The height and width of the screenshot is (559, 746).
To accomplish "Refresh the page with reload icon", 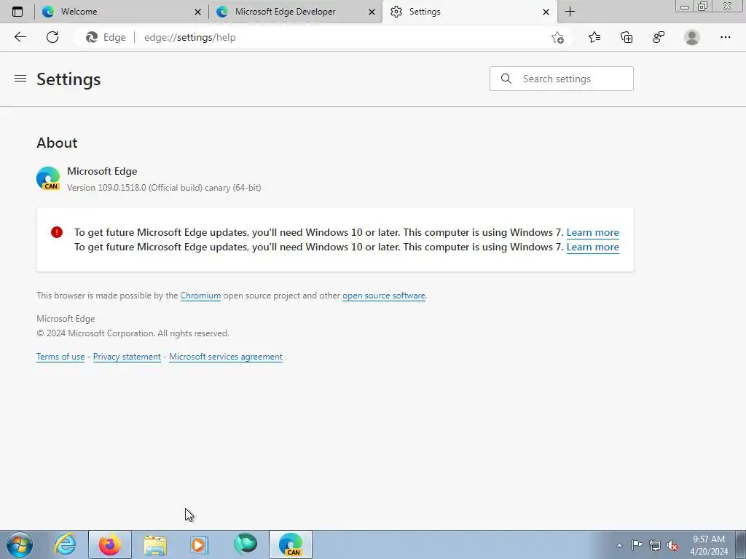I will (52, 37).
